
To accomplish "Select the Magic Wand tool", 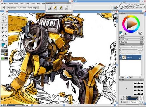I will (6, 18).
